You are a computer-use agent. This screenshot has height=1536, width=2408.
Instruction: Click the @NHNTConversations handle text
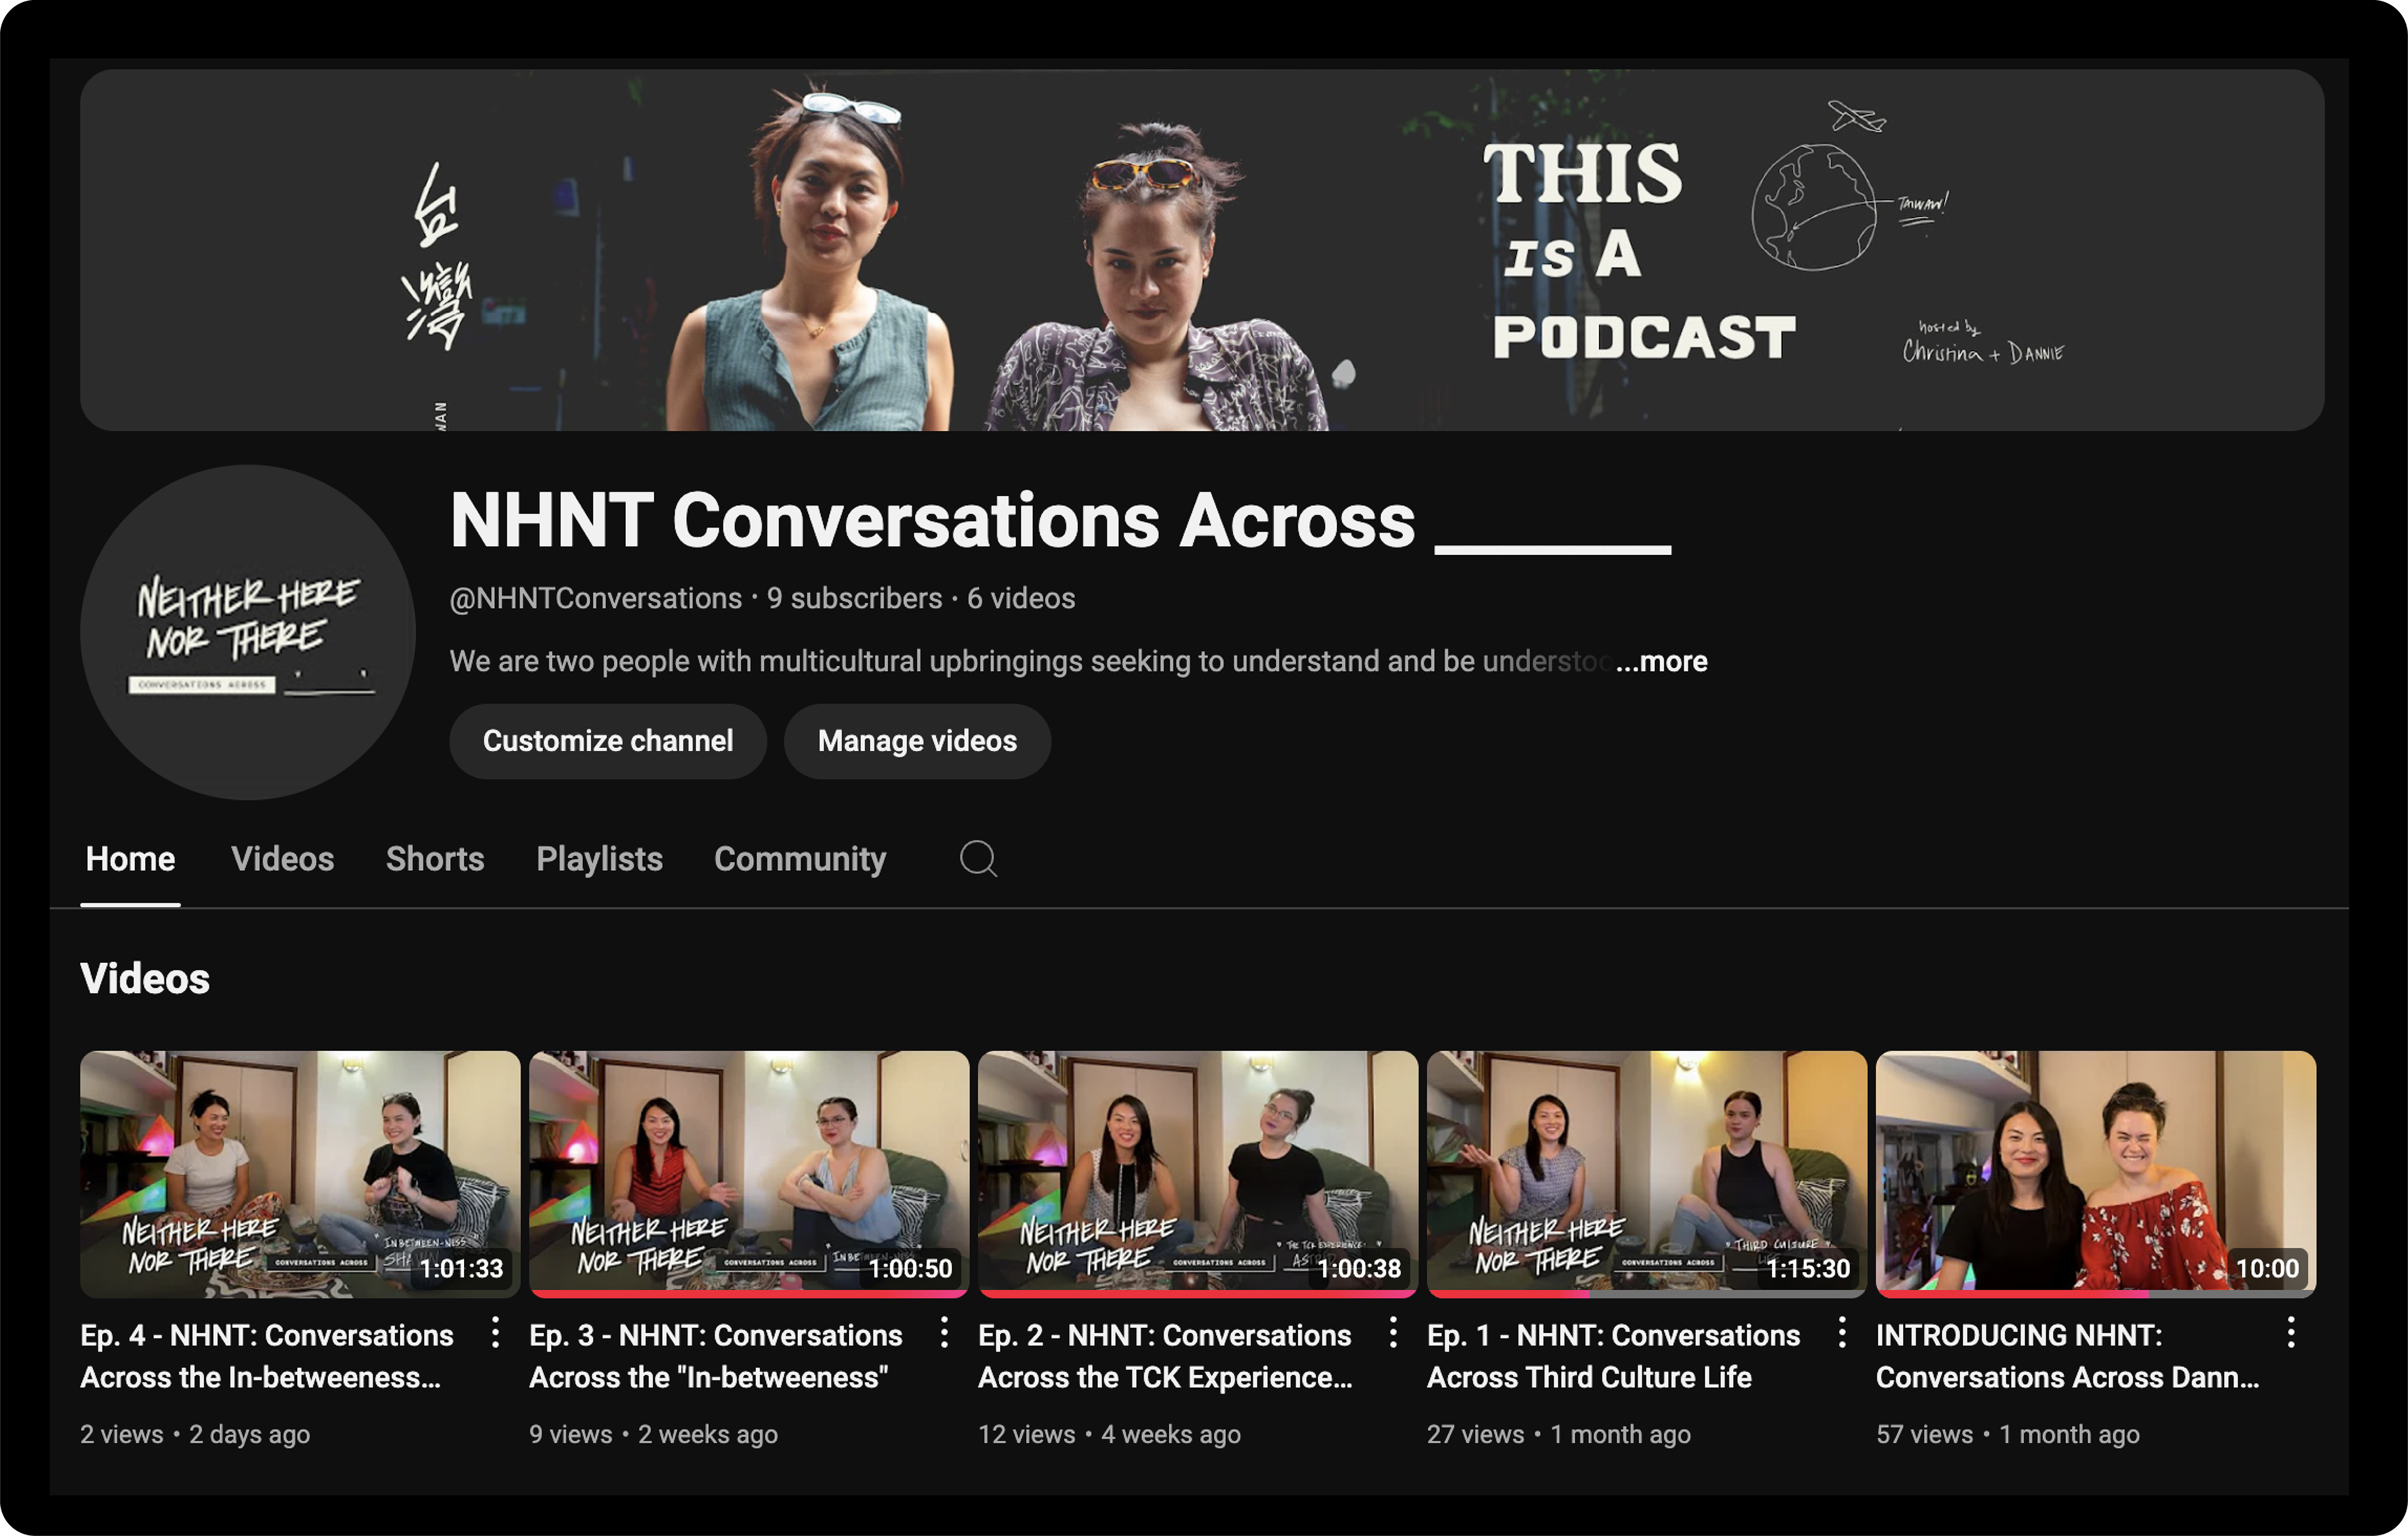click(x=596, y=598)
